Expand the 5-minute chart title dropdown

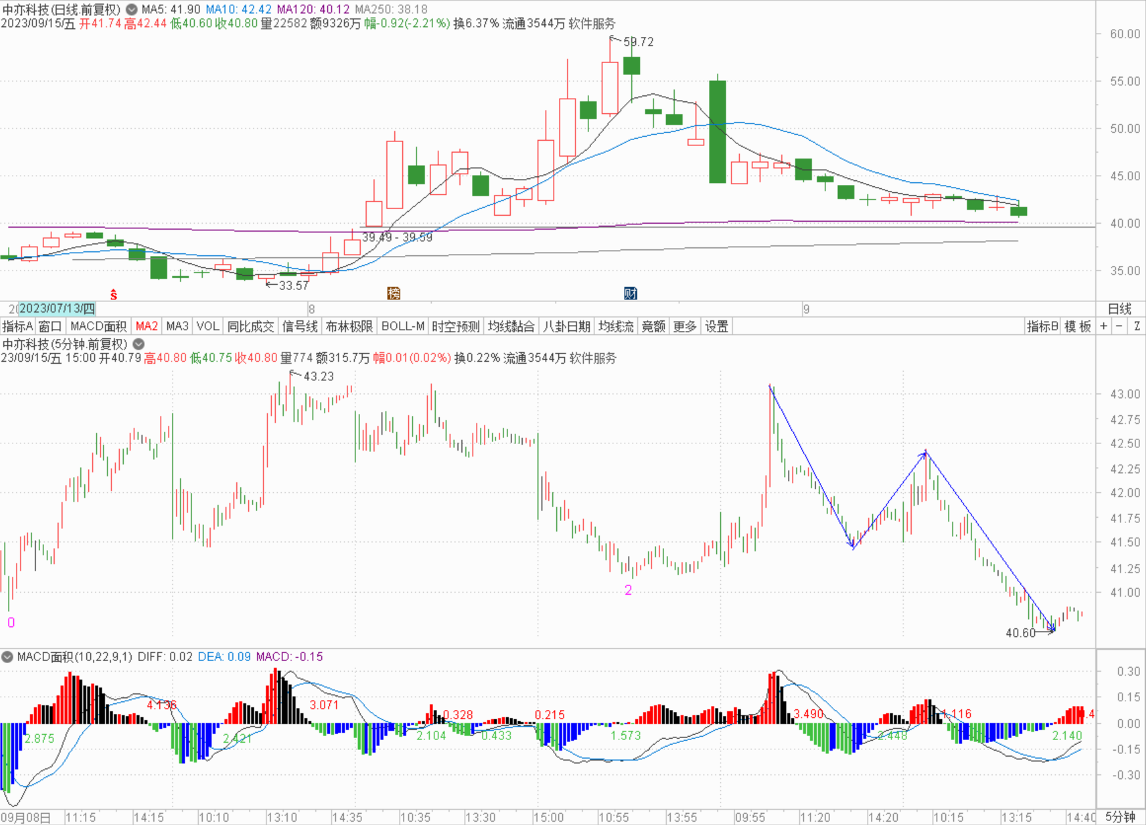[x=138, y=344]
